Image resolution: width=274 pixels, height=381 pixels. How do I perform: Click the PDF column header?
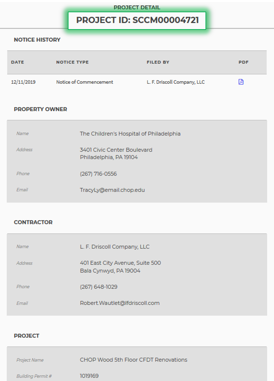[243, 62]
